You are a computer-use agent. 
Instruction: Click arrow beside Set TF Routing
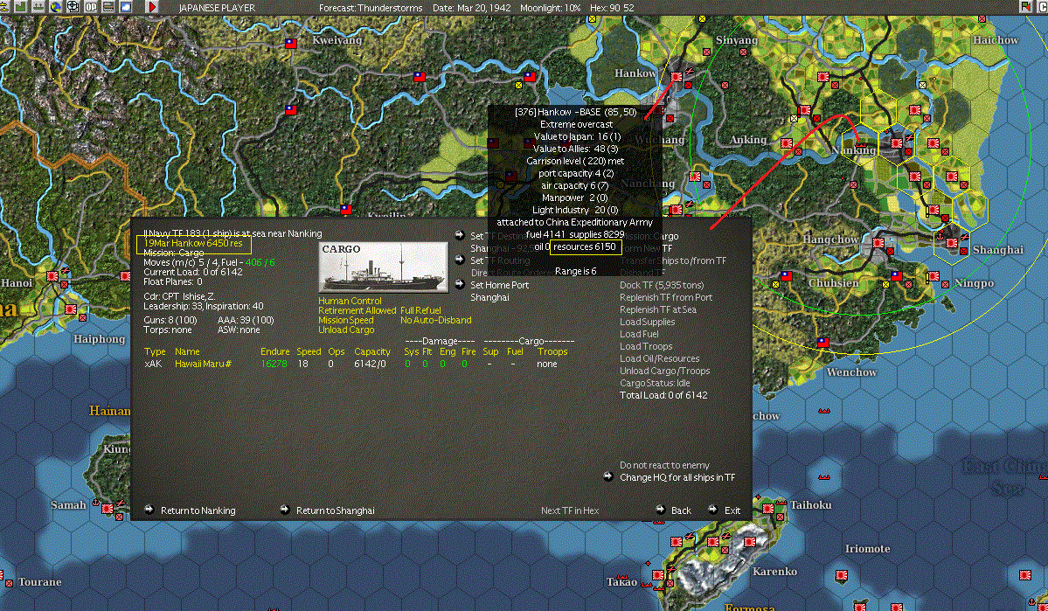[x=459, y=260]
